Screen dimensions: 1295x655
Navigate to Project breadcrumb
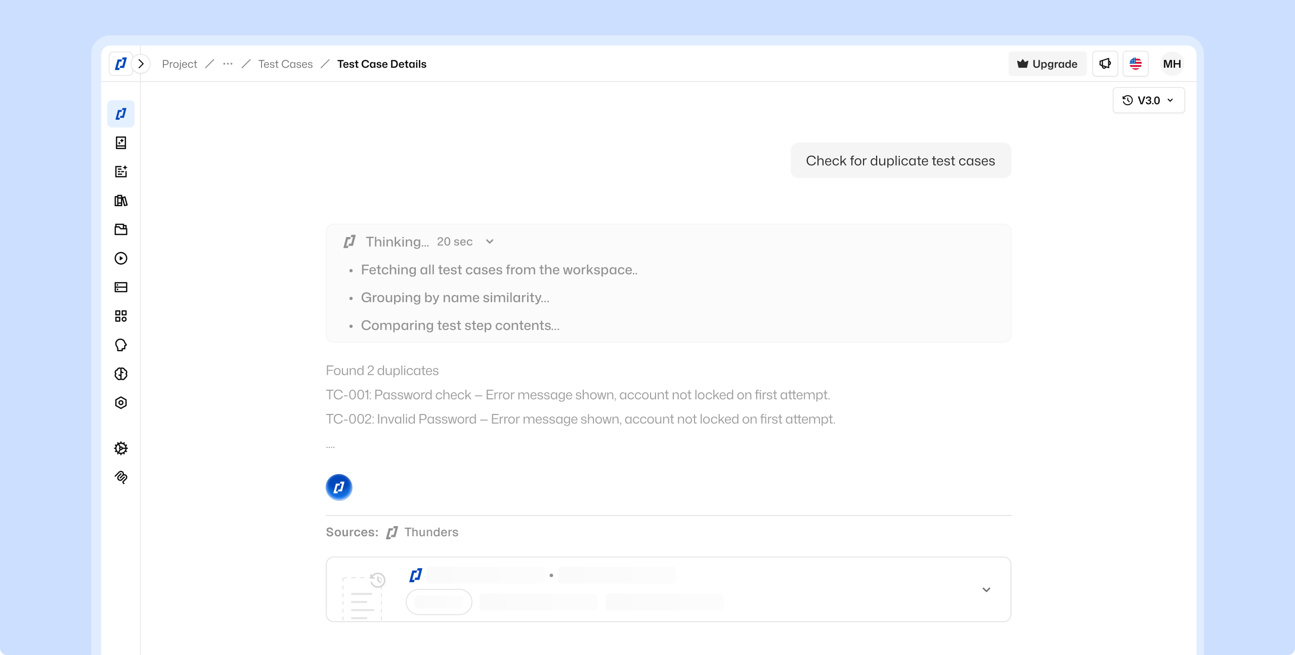pos(179,64)
